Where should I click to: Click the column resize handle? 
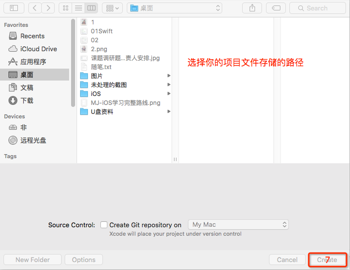pos(175,159)
